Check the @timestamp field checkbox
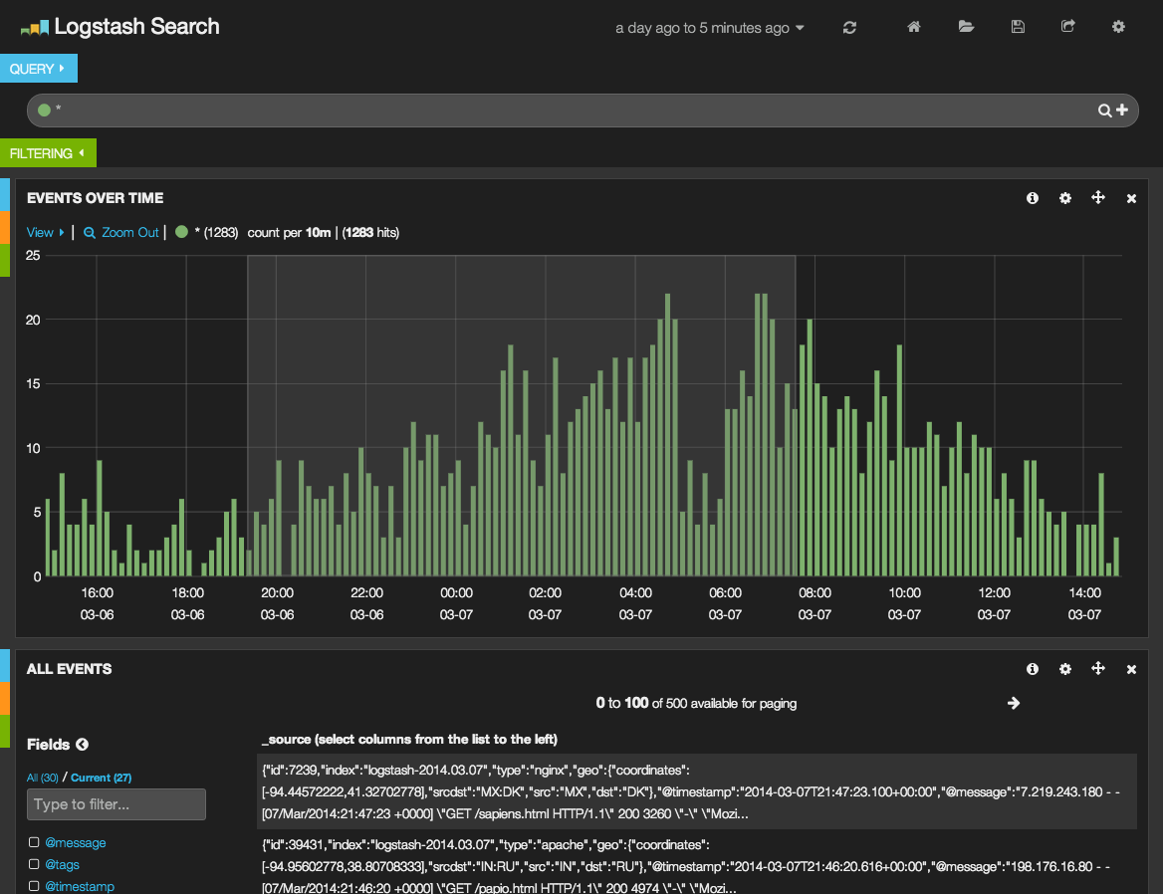 pos(34,886)
